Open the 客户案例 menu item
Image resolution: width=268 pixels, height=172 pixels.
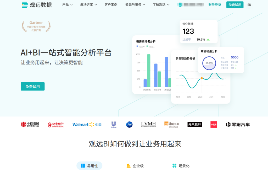pos(111,5)
